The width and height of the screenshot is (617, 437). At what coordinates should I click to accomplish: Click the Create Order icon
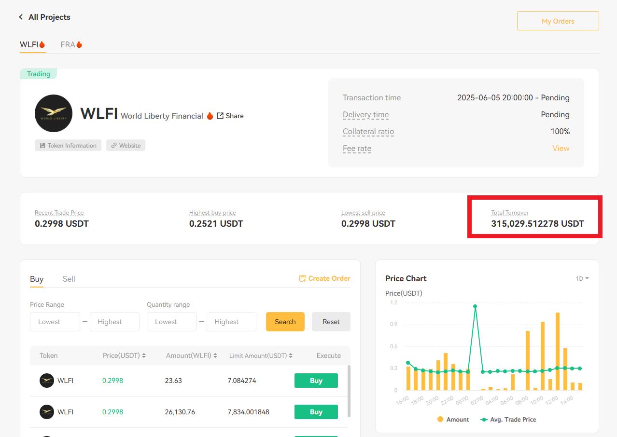pos(303,278)
